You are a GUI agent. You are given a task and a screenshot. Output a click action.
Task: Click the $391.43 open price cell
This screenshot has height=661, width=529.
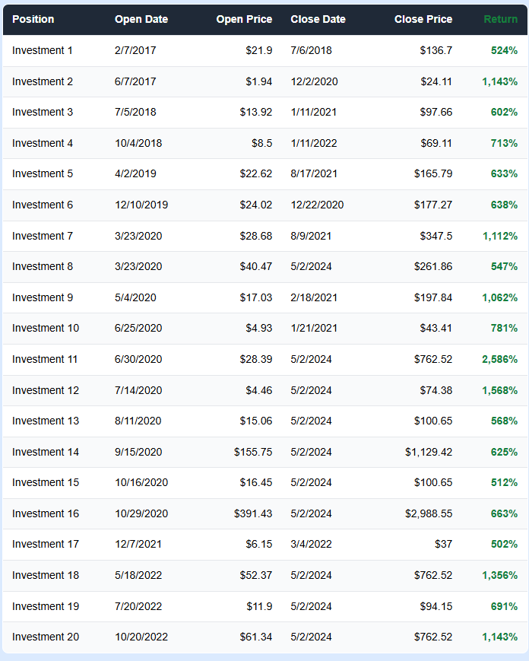coord(253,513)
